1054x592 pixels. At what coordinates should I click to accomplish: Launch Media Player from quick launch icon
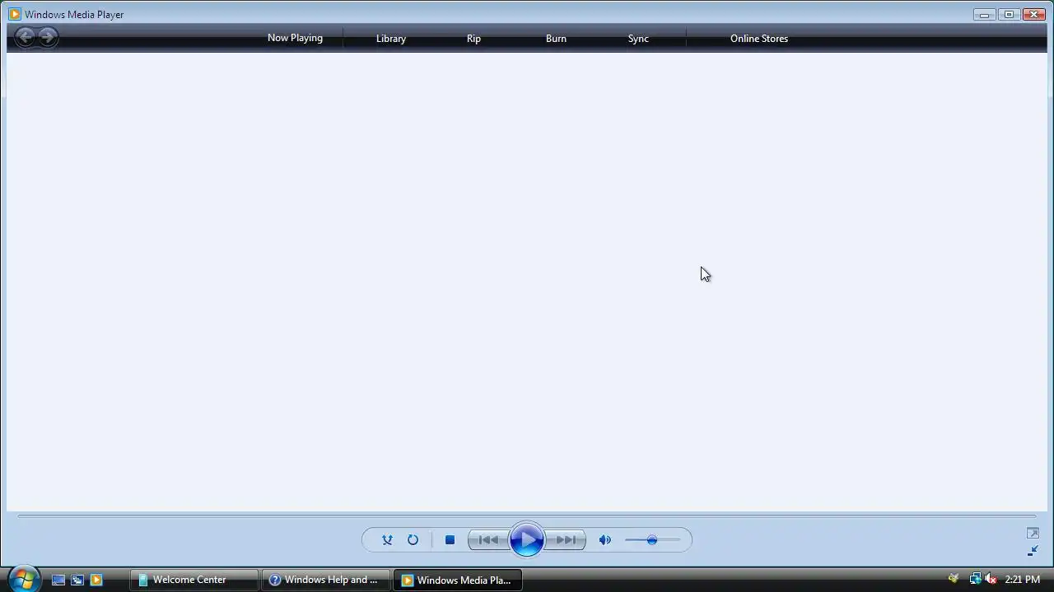[x=96, y=580]
